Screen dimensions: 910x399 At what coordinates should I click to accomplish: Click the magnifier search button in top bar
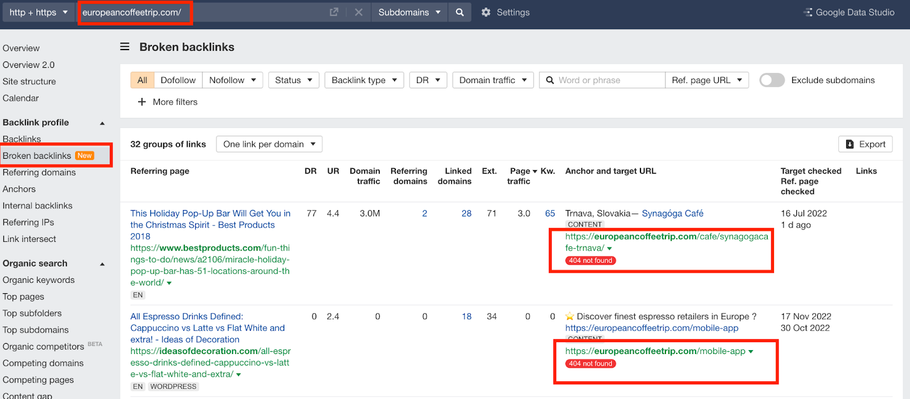pyautogui.click(x=460, y=12)
